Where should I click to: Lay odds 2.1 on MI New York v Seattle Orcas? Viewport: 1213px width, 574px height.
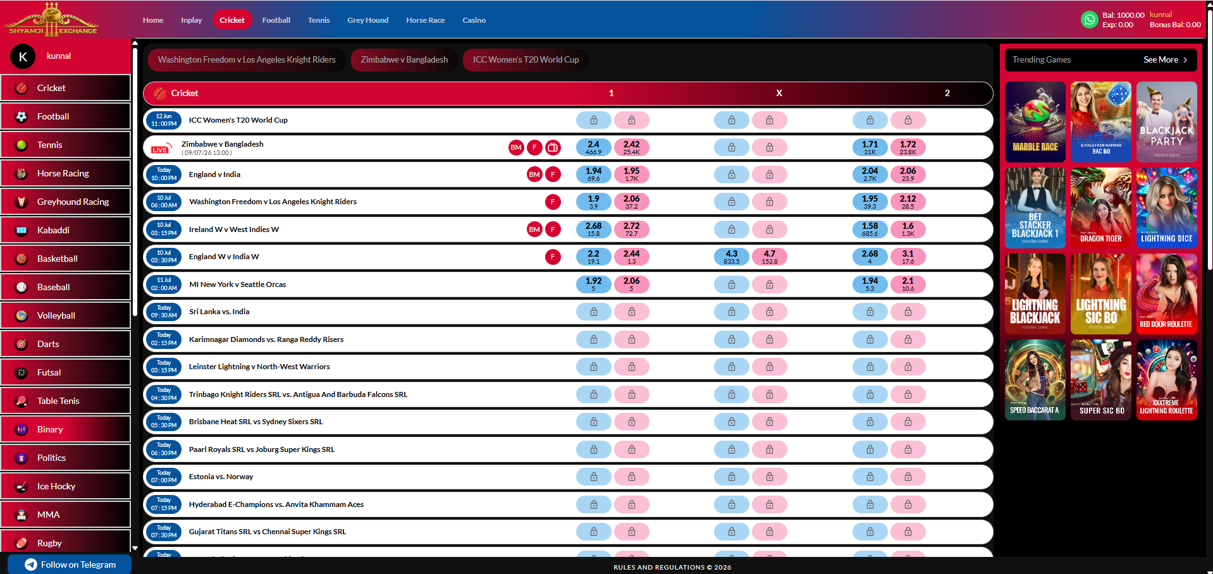[x=908, y=284]
